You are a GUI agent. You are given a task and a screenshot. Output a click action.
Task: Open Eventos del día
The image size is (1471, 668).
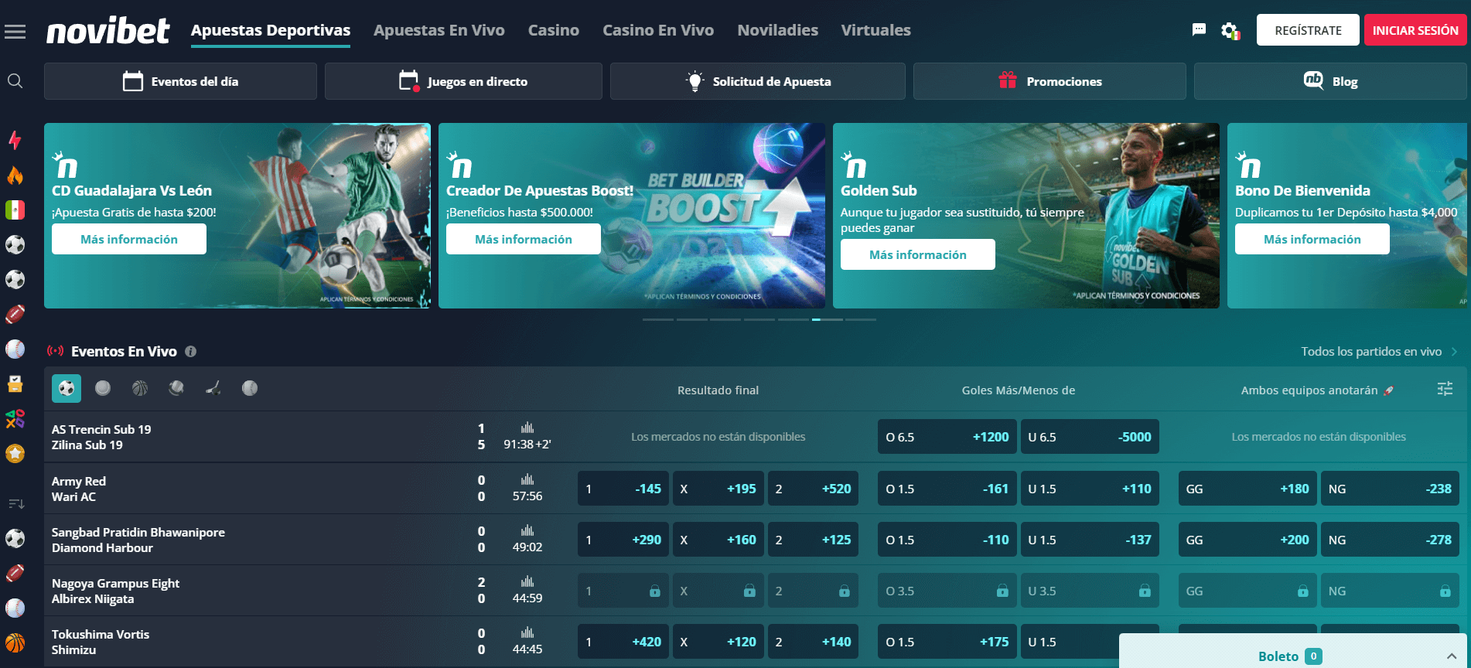(x=180, y=81)
